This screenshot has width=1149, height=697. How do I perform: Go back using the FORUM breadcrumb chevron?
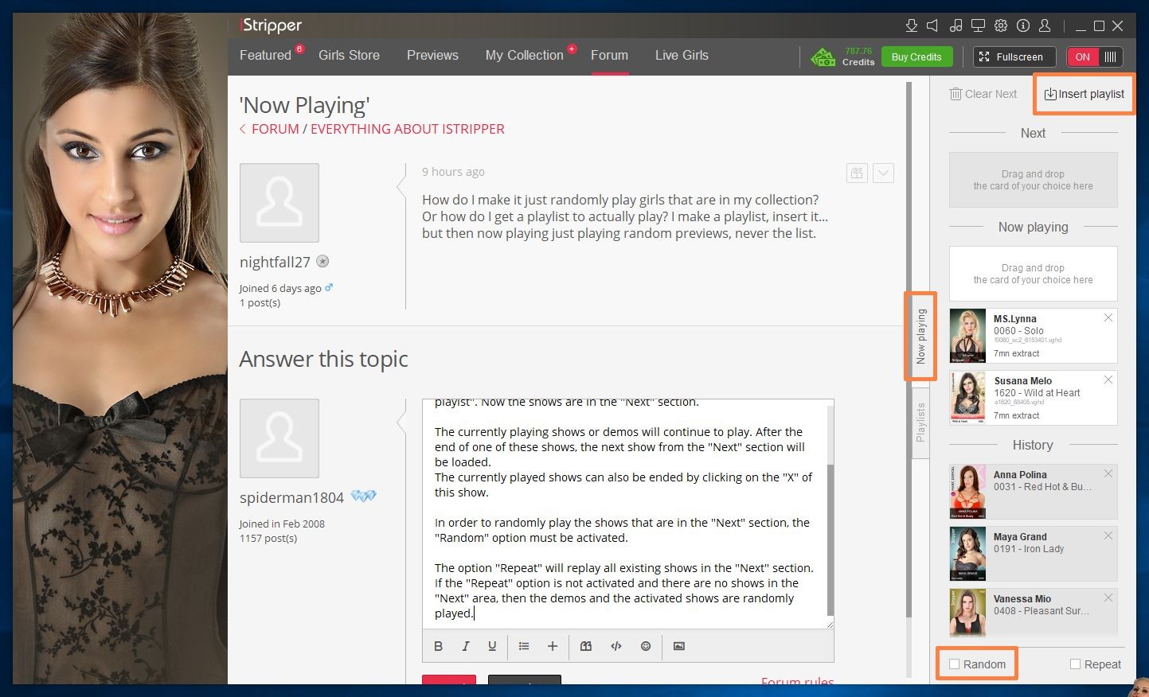[243, 129]
